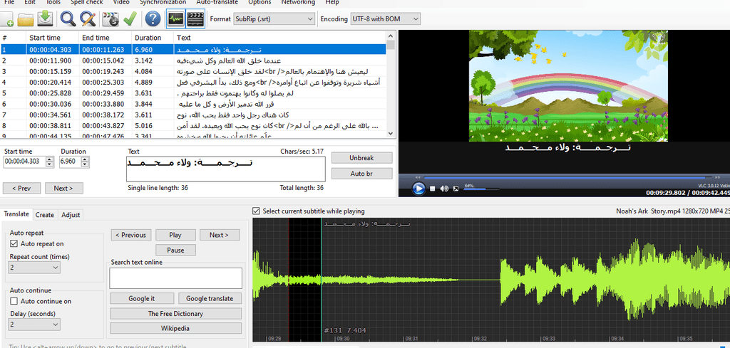Adjust the 64% volume slider
This screenshot has height=348, width=730.
click(481, 189)
